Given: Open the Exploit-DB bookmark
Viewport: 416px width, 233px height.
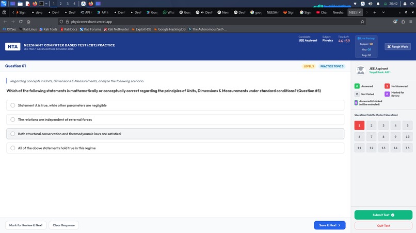Looking at the screenshot, I should 141,29.
